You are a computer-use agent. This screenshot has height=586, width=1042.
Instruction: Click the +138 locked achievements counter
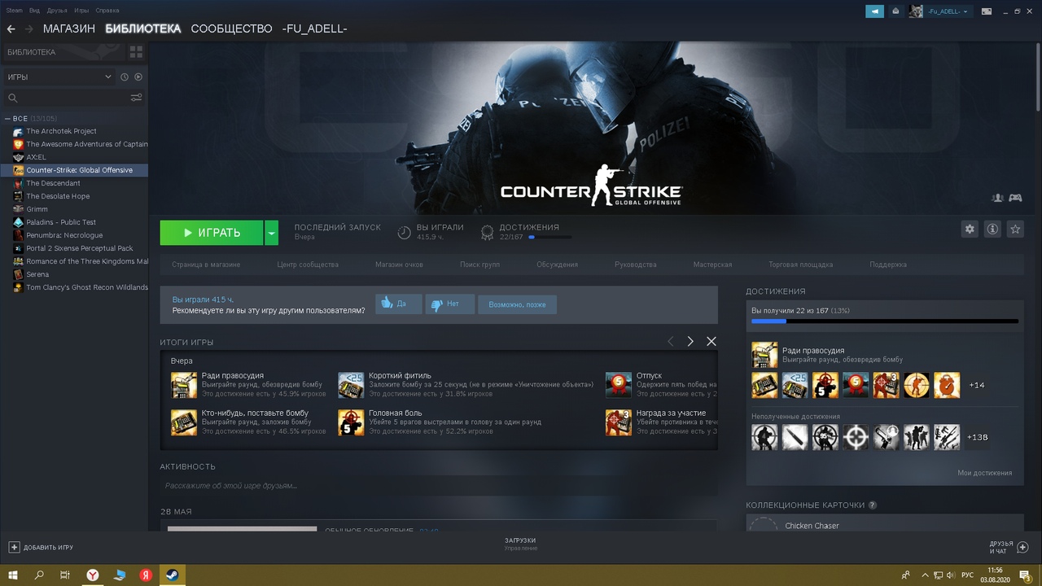click(977, 437)
